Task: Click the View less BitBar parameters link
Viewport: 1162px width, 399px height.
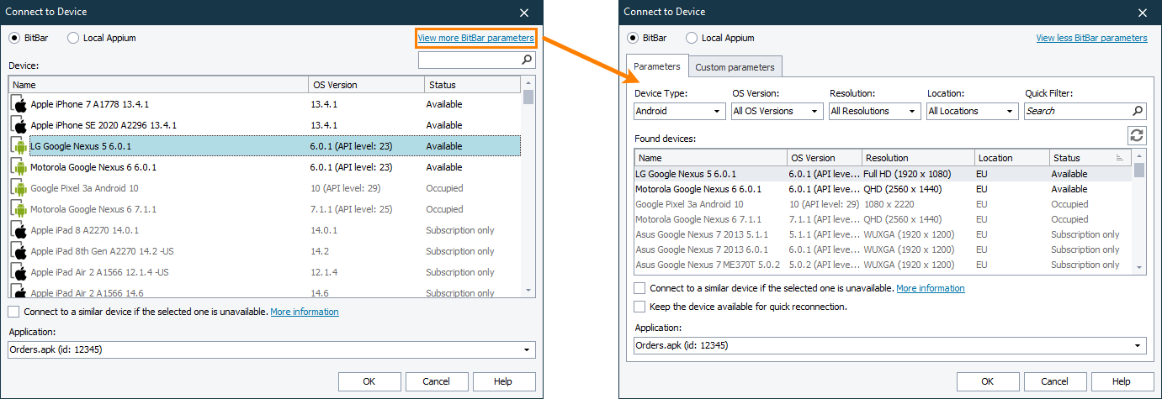Action: pos(1091,38)
